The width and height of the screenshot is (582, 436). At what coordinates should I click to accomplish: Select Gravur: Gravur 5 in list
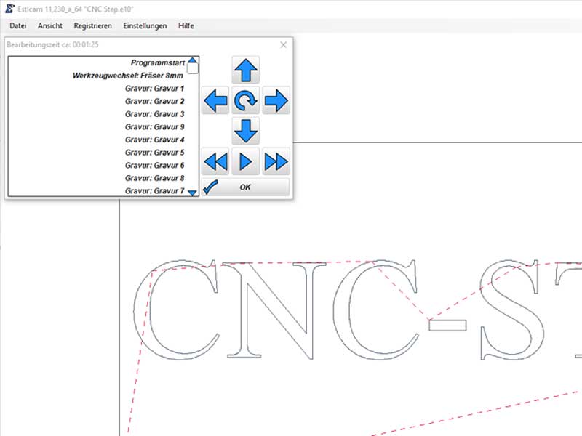(x=97, y=153)
